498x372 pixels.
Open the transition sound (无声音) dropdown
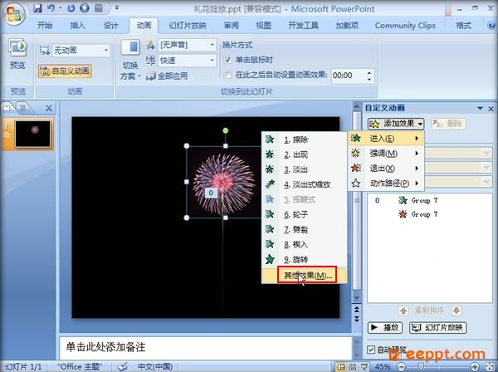(212, 45)
